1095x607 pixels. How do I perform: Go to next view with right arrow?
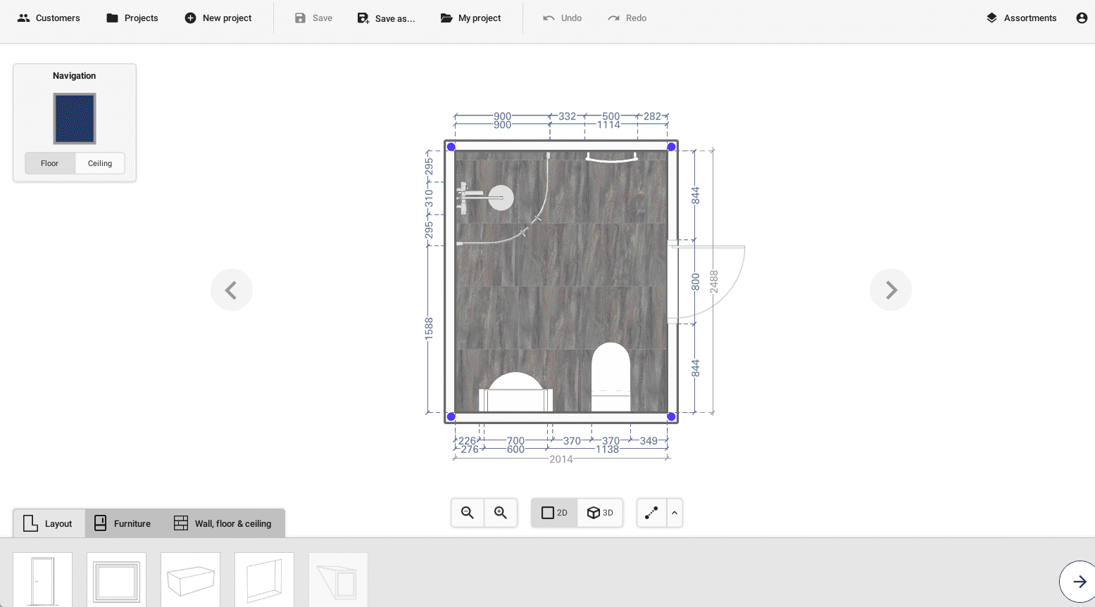[x=890, y=290]
